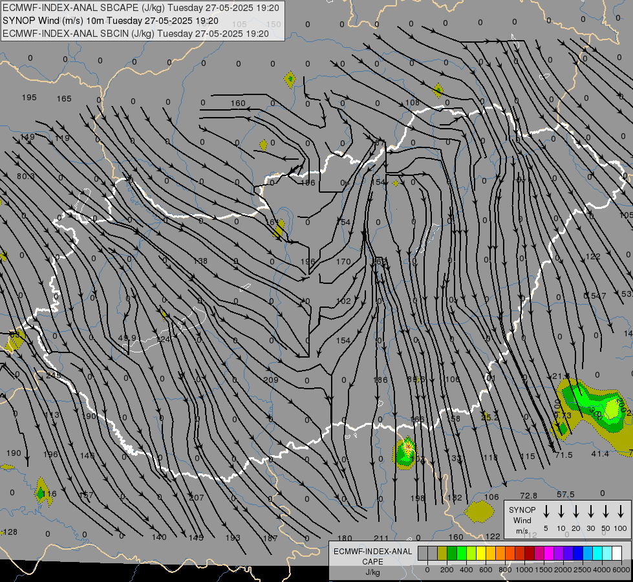Click the '2500' tick label on CAPE scale
Screen dimensions: 633x582
582,570
